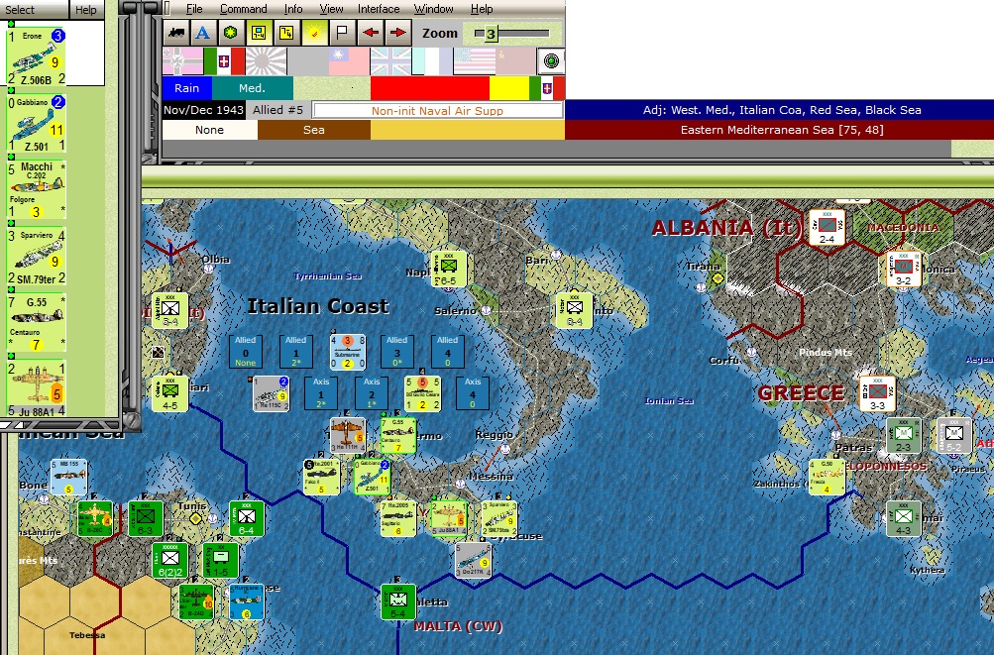
Task: Click the green circular light button
Action: click(551, 61)
